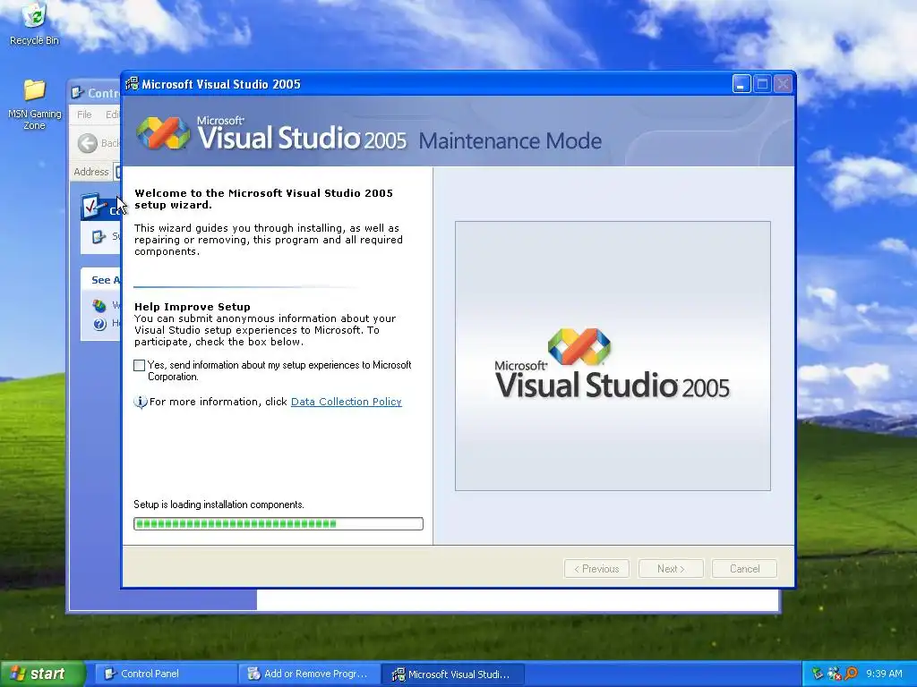Switch to Add or Remove Programs taskbar button

(309, 674)
